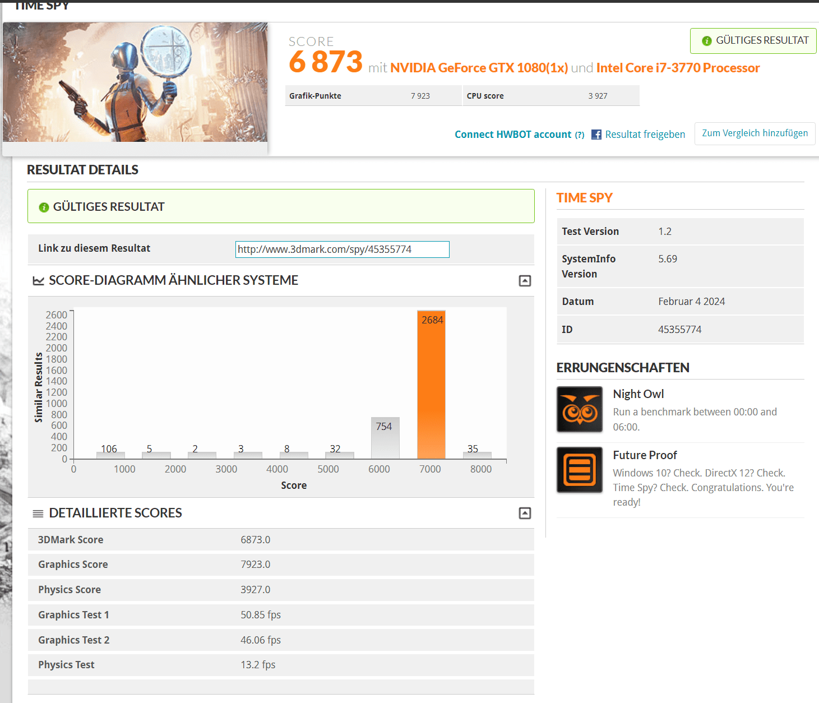This screenshot has height=703, width=819.
Task: Click the Link zu diesem Resultat label
Action: [x=94, y=248]
